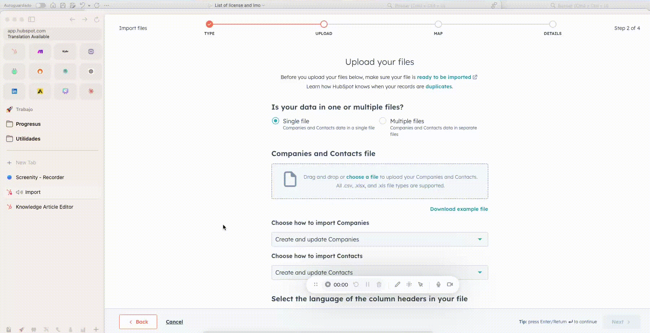This screenshot has height=333, width=650.
Task: Open the Knowledge Article Editor sidebar entry
Action: click(x=44, y=207)
